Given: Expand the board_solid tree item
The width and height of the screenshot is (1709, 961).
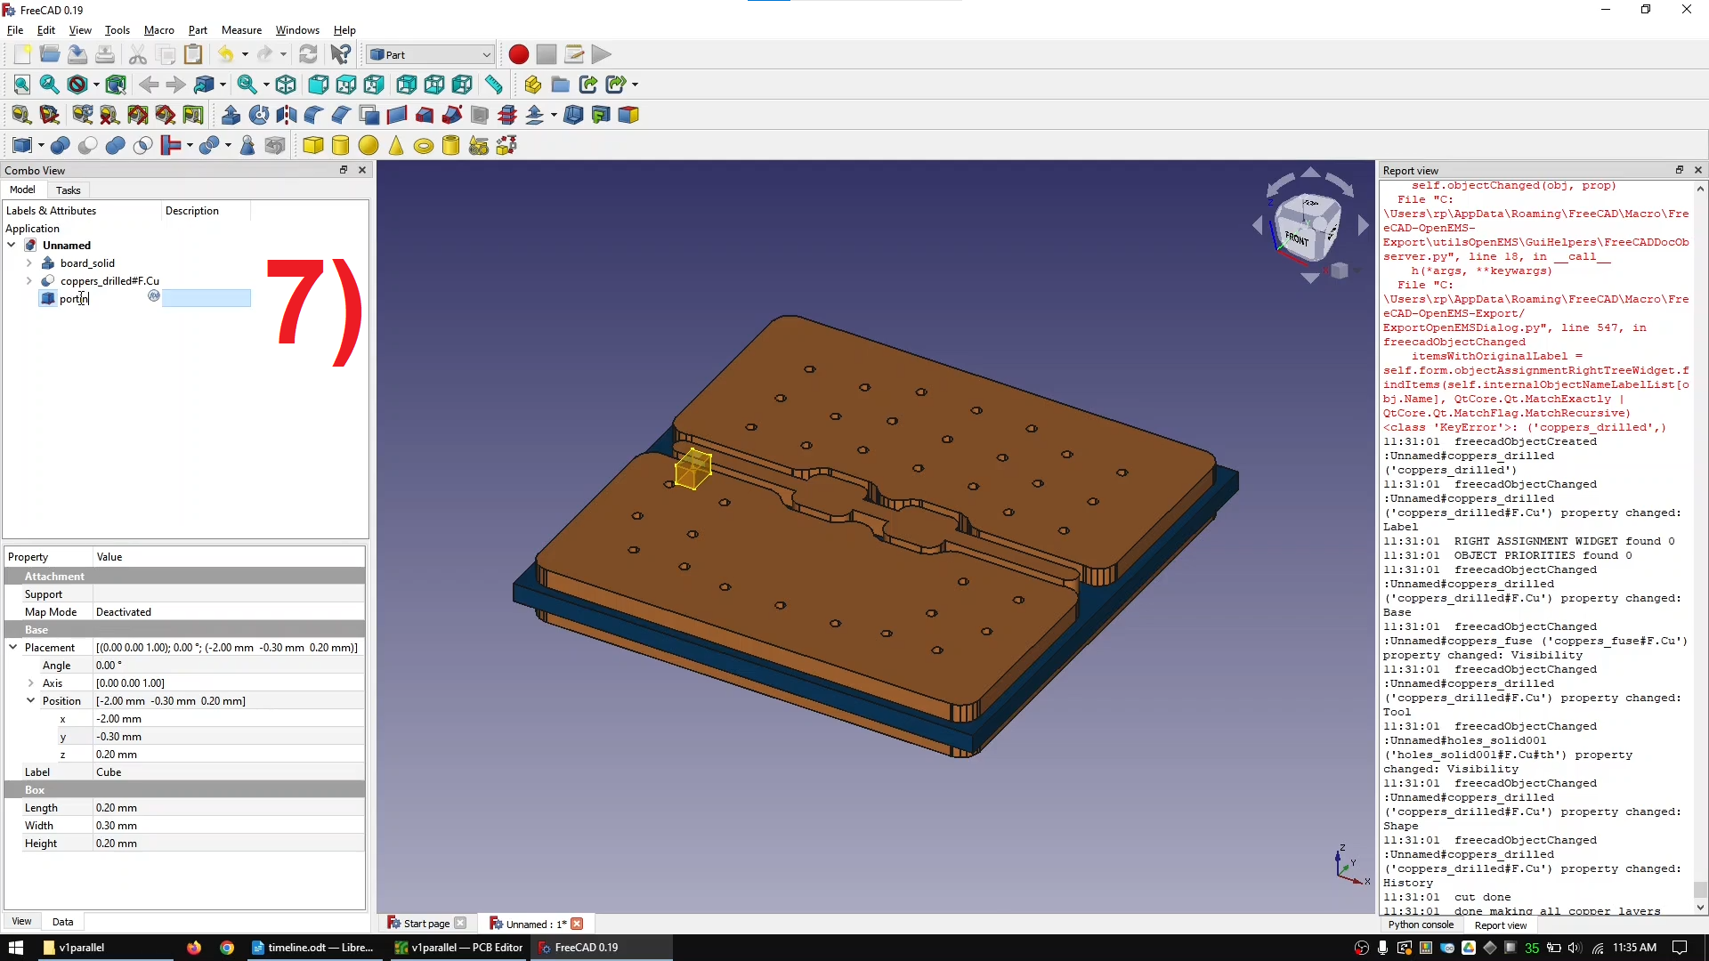Looking at the screenshot, I should coord(28,263).
